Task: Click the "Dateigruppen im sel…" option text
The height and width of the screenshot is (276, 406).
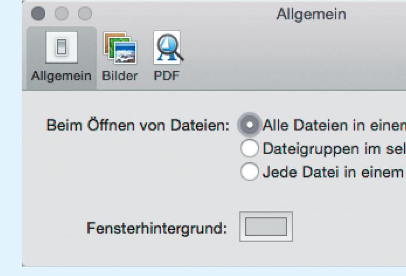Action: pos(334,149)
